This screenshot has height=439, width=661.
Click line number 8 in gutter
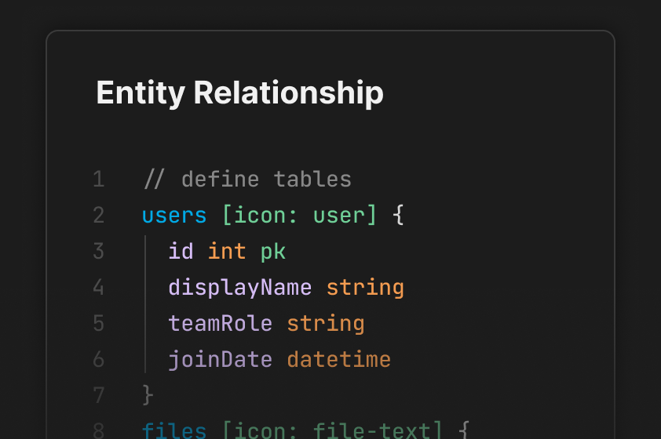(x=98, y=430)
